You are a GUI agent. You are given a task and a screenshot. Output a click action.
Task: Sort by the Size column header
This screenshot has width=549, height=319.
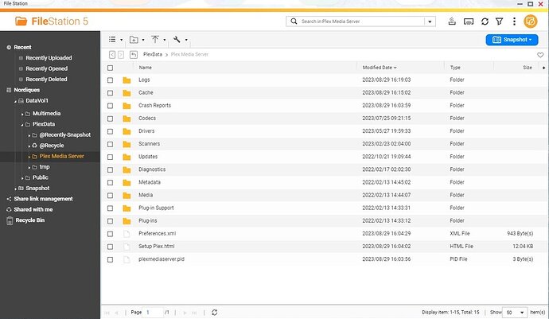[528, 68]
